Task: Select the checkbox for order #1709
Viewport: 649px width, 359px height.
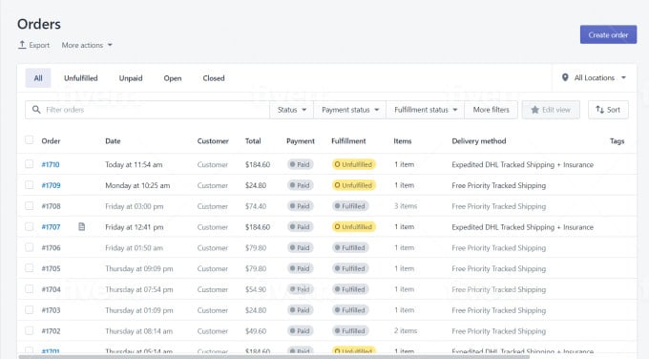Action: 29,184
